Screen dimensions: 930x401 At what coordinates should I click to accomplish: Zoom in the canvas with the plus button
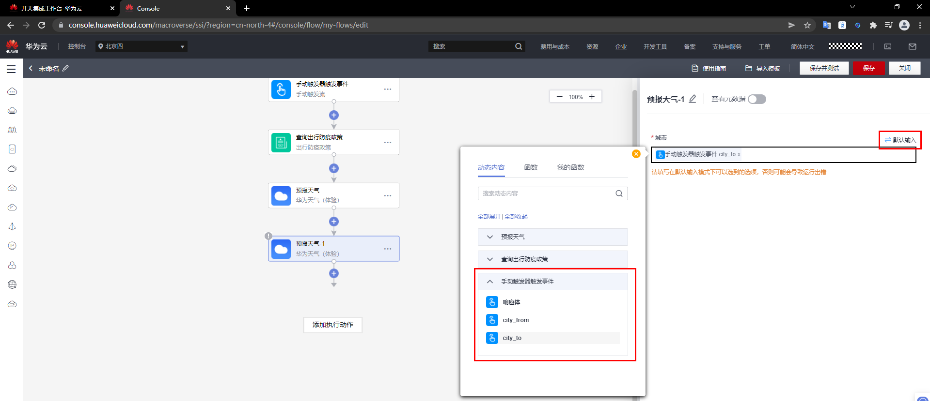point(592,97)
